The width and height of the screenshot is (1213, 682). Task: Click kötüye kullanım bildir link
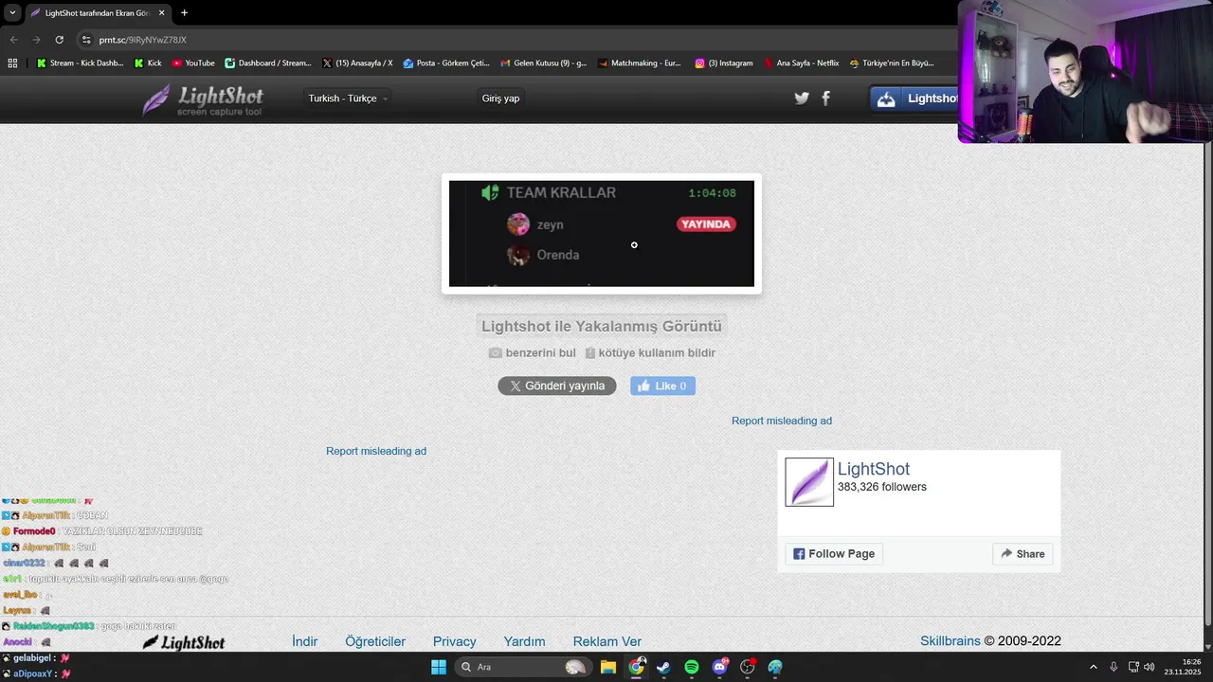coord(650,352)
